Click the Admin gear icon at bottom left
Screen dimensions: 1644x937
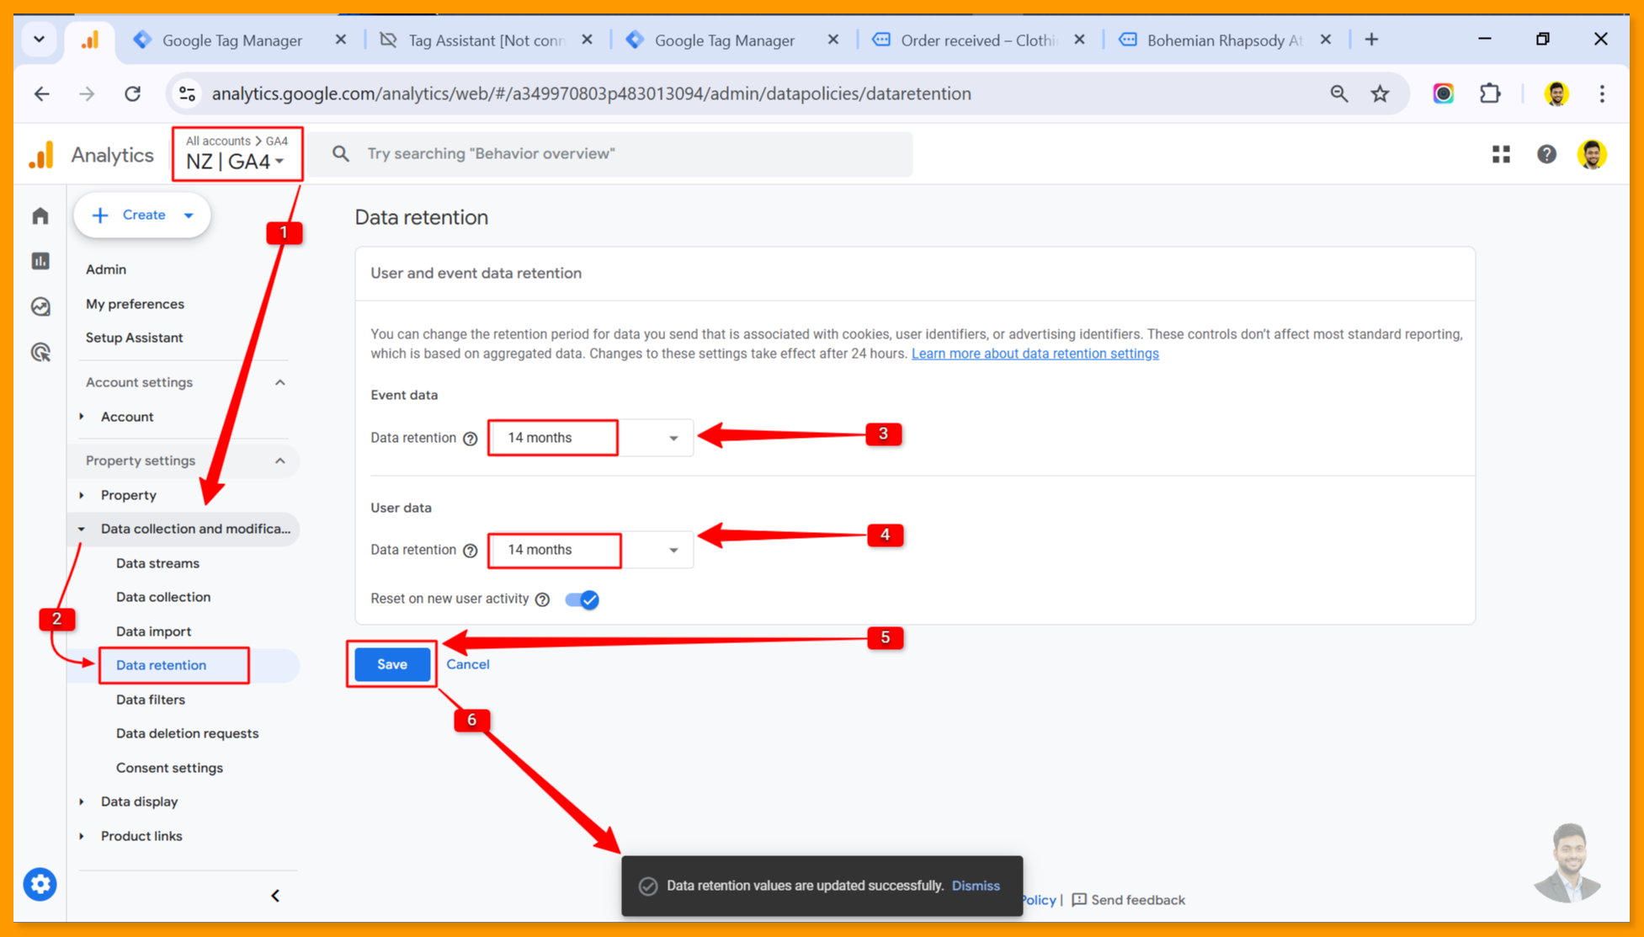click(x=40, y=884)
